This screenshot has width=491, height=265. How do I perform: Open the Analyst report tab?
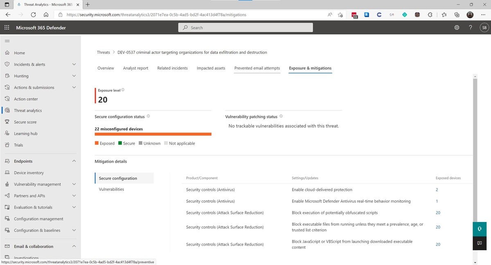pos(135,68)
